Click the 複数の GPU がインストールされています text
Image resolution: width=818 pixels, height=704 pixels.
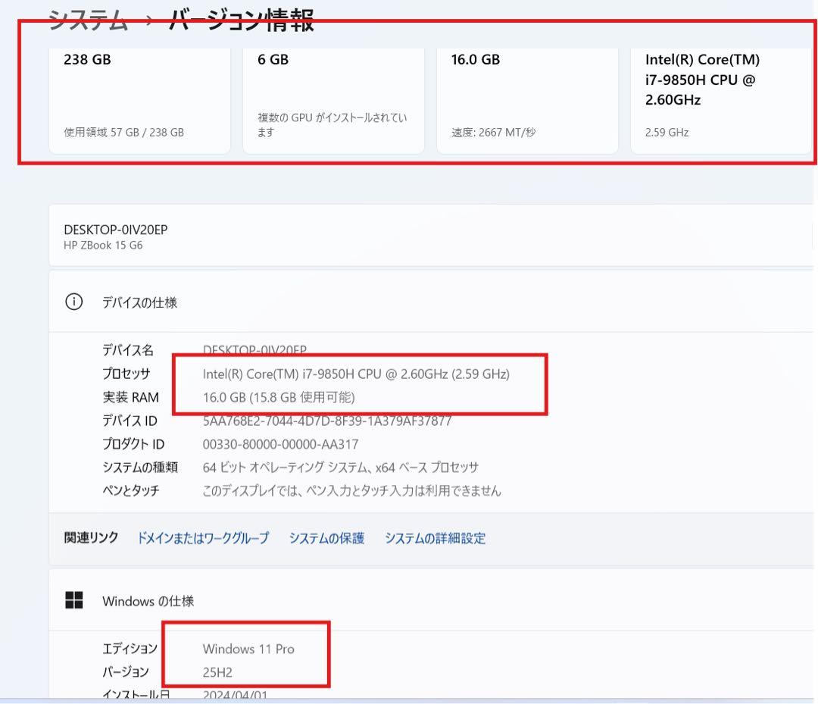point(332,125)
